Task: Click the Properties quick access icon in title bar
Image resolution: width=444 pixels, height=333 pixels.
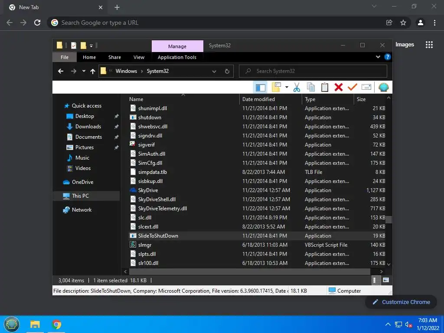Action: [x=74, y=45]
